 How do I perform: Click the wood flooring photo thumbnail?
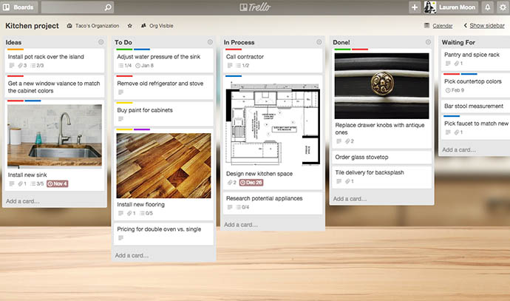coord(163,166)
